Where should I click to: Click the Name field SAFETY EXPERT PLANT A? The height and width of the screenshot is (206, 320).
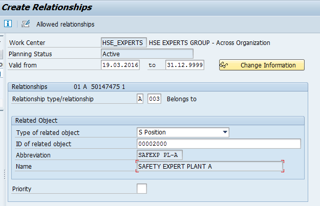click(210, 166)
